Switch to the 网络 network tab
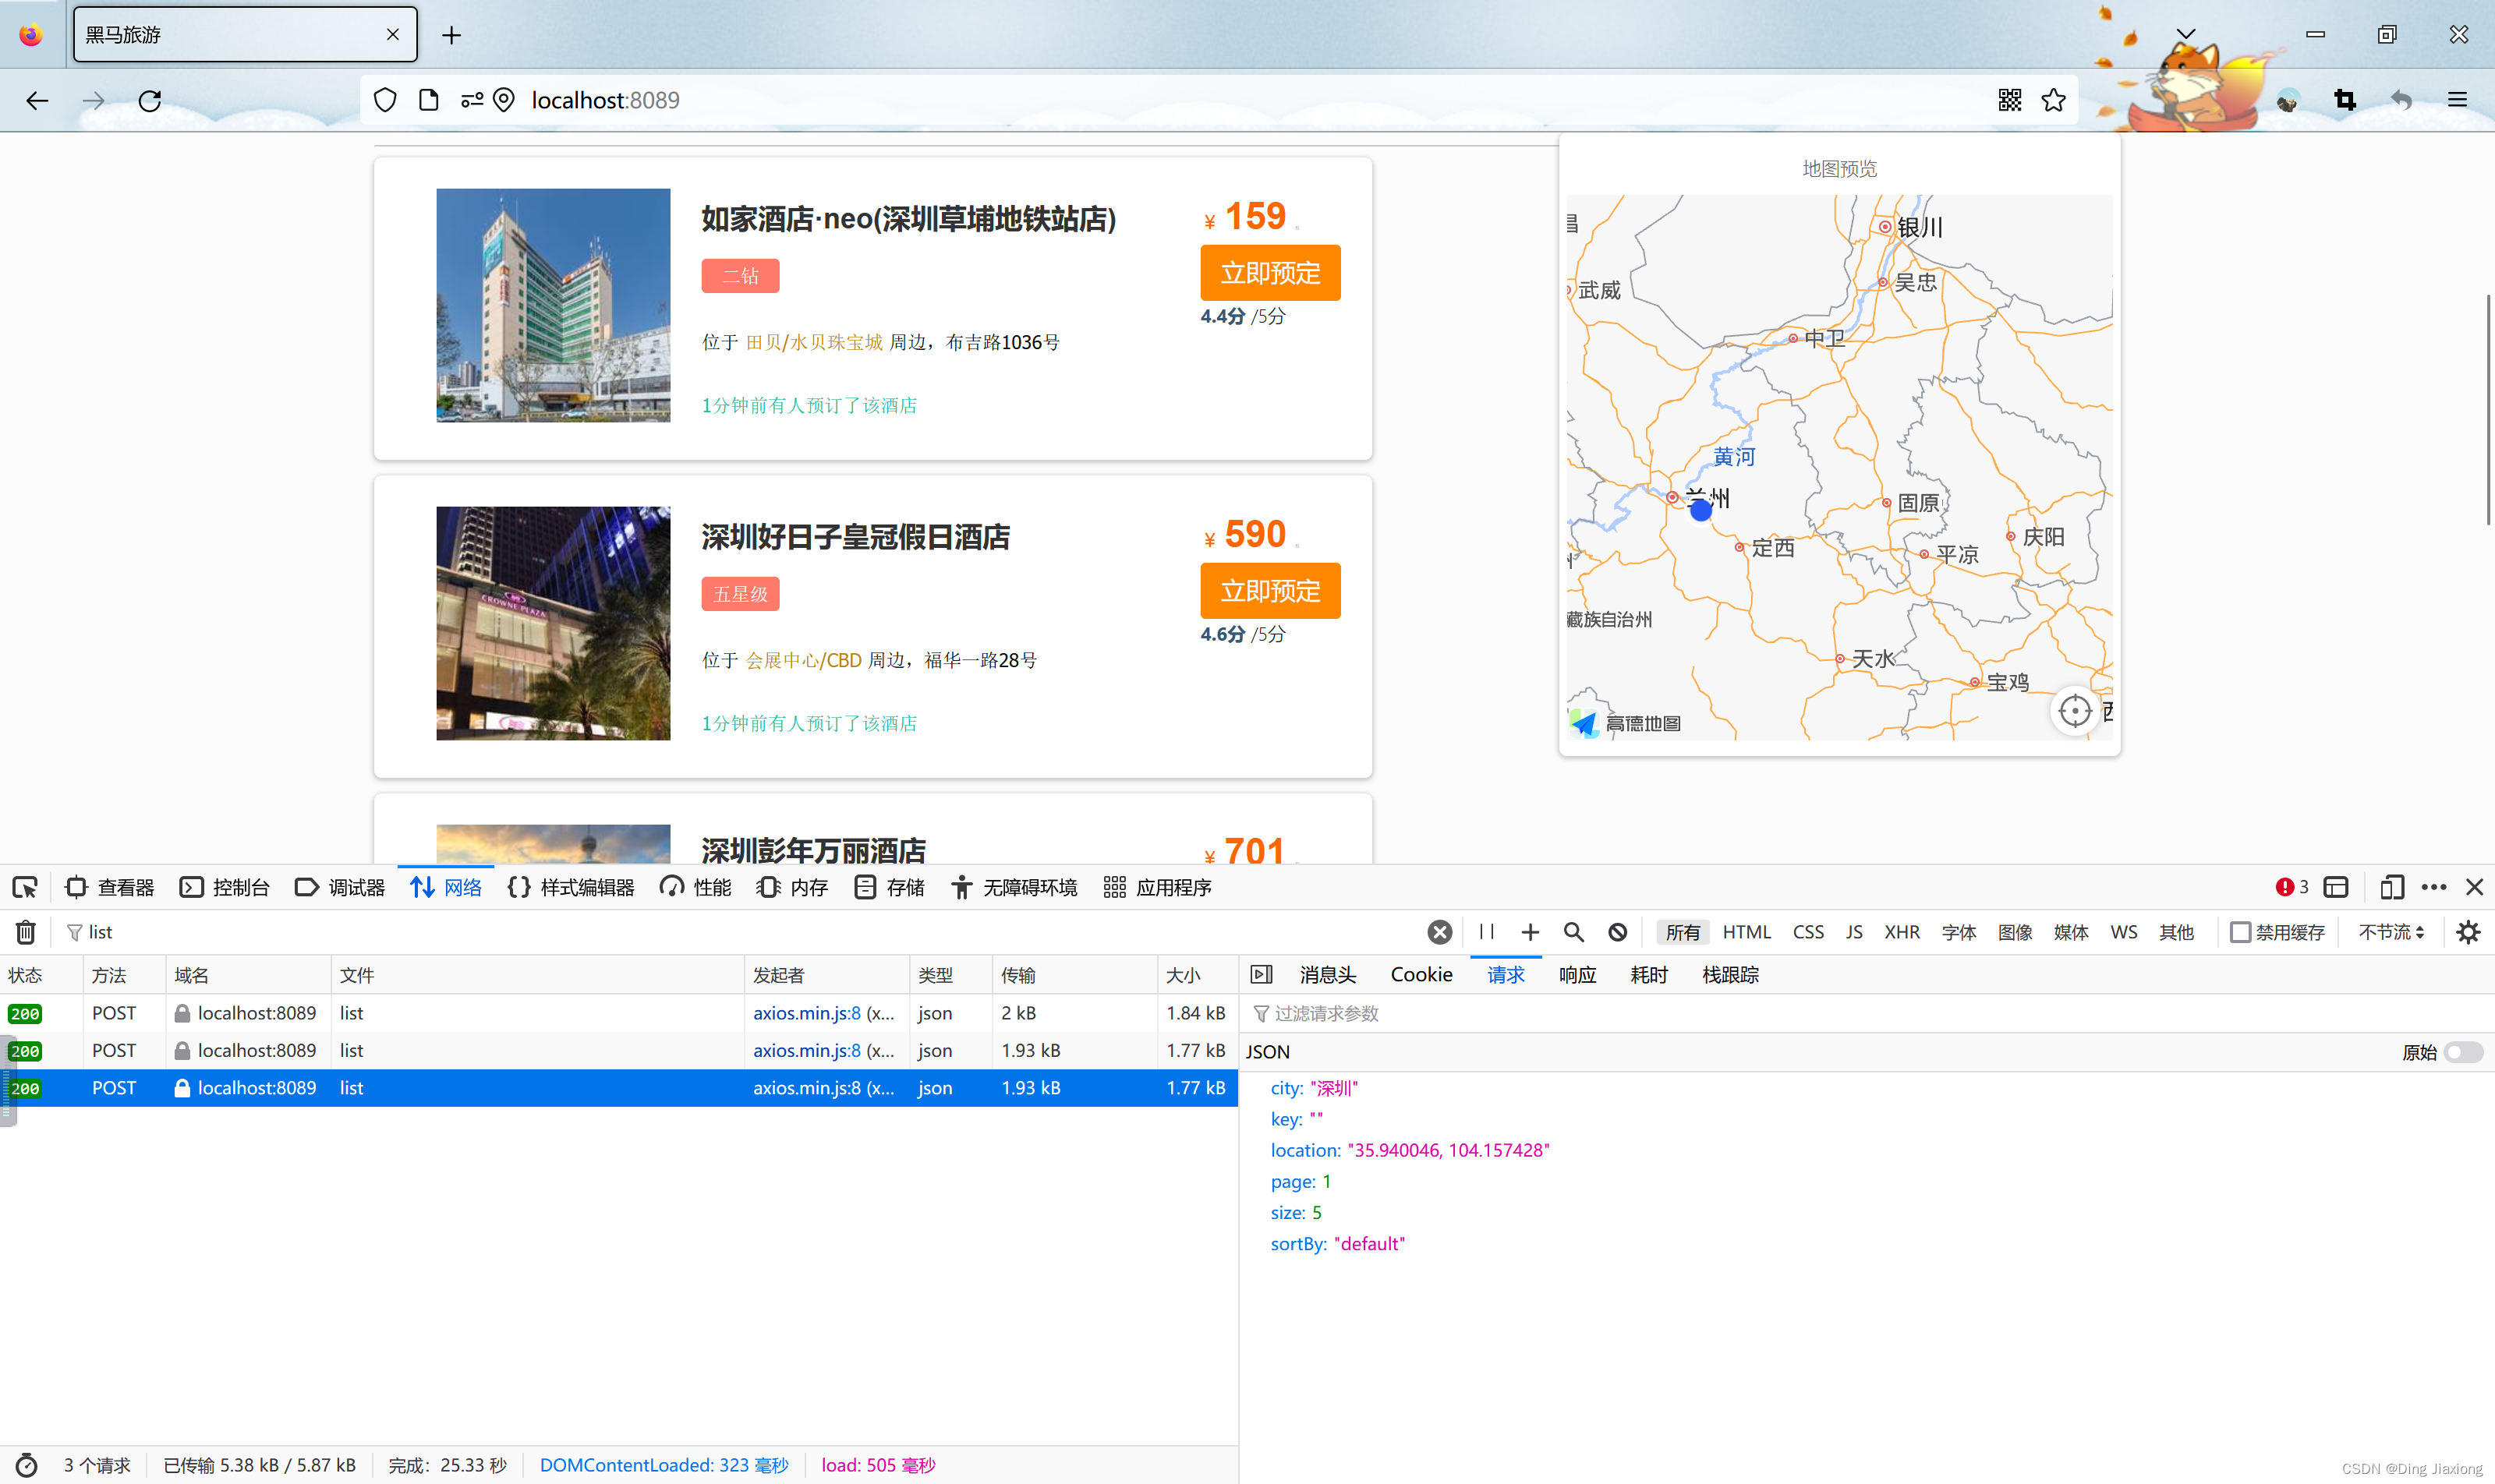Screen dimensions: 2495x1484 click(446, 887)
